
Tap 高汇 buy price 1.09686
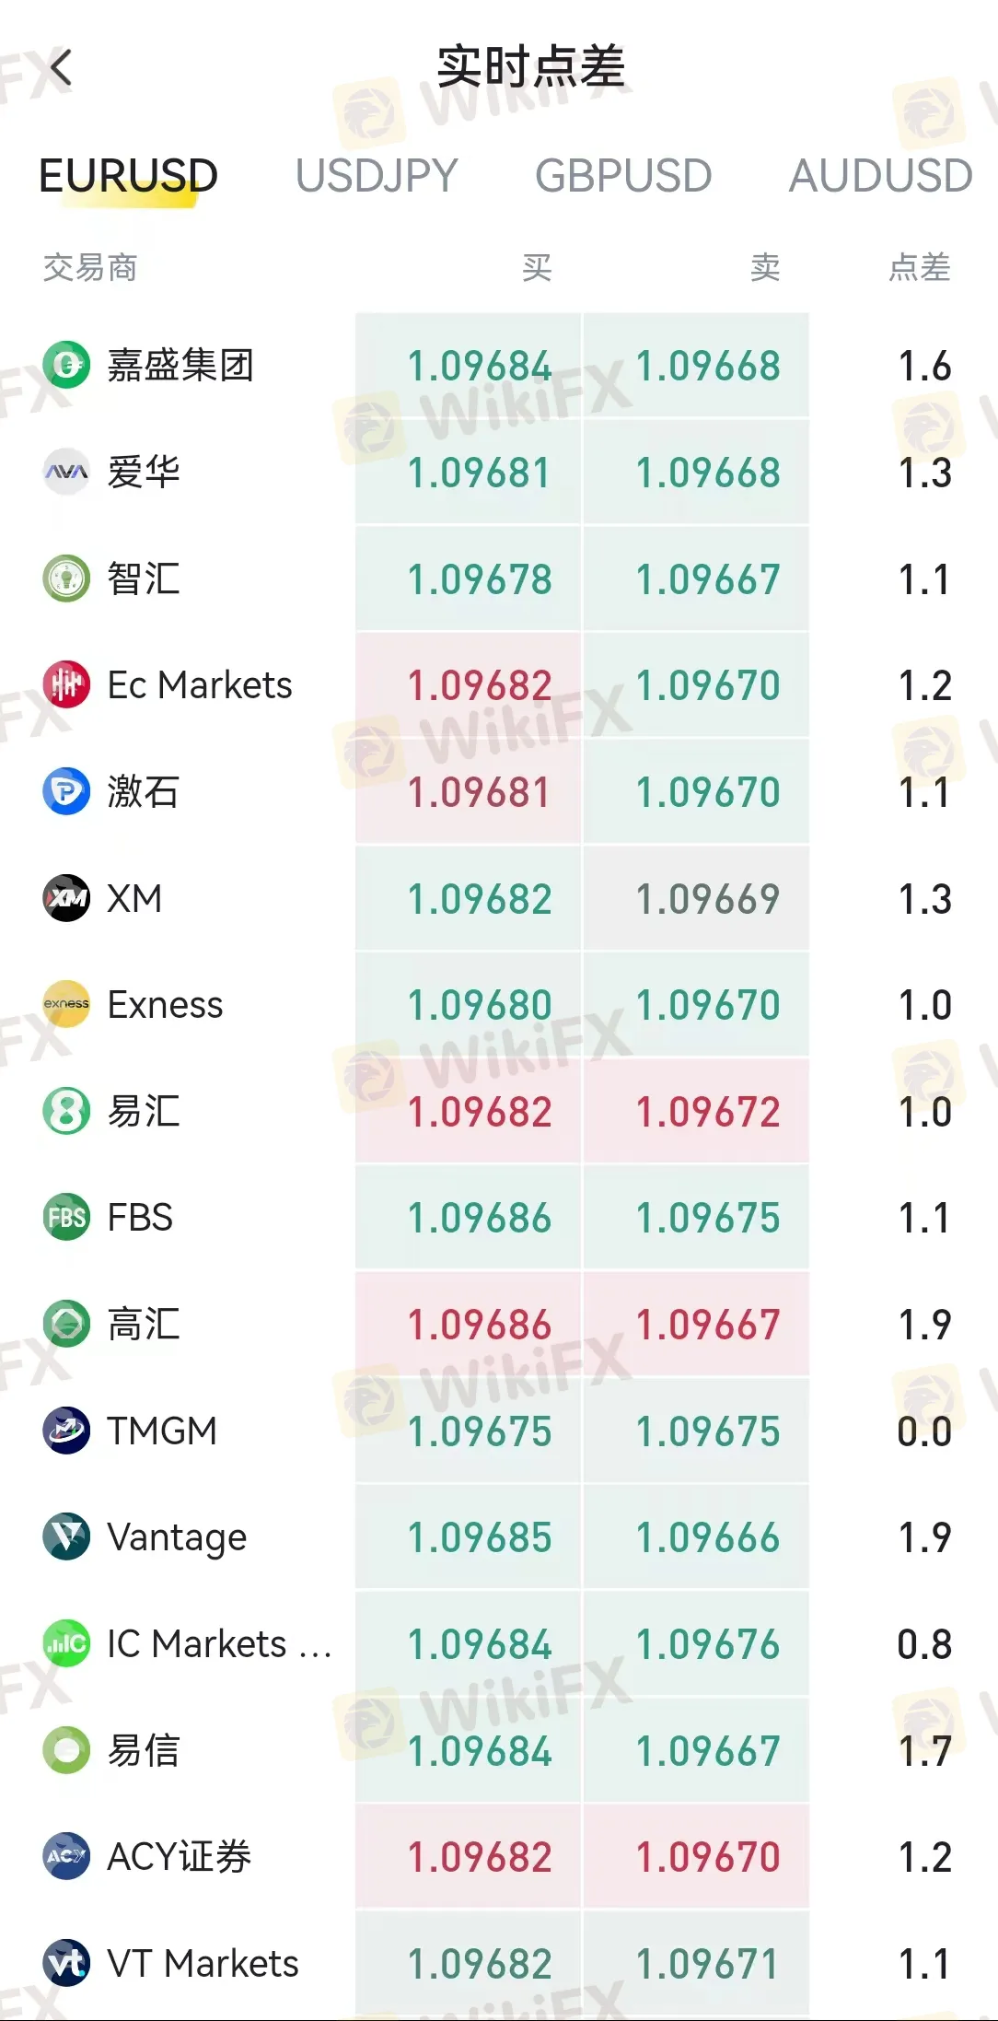coord(479,1325)
